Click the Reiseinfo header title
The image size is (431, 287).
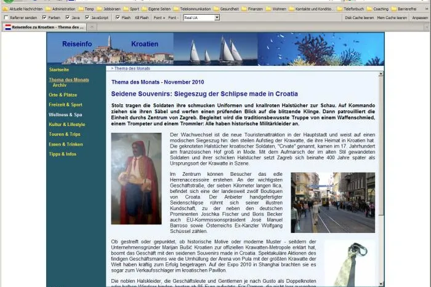77,44
